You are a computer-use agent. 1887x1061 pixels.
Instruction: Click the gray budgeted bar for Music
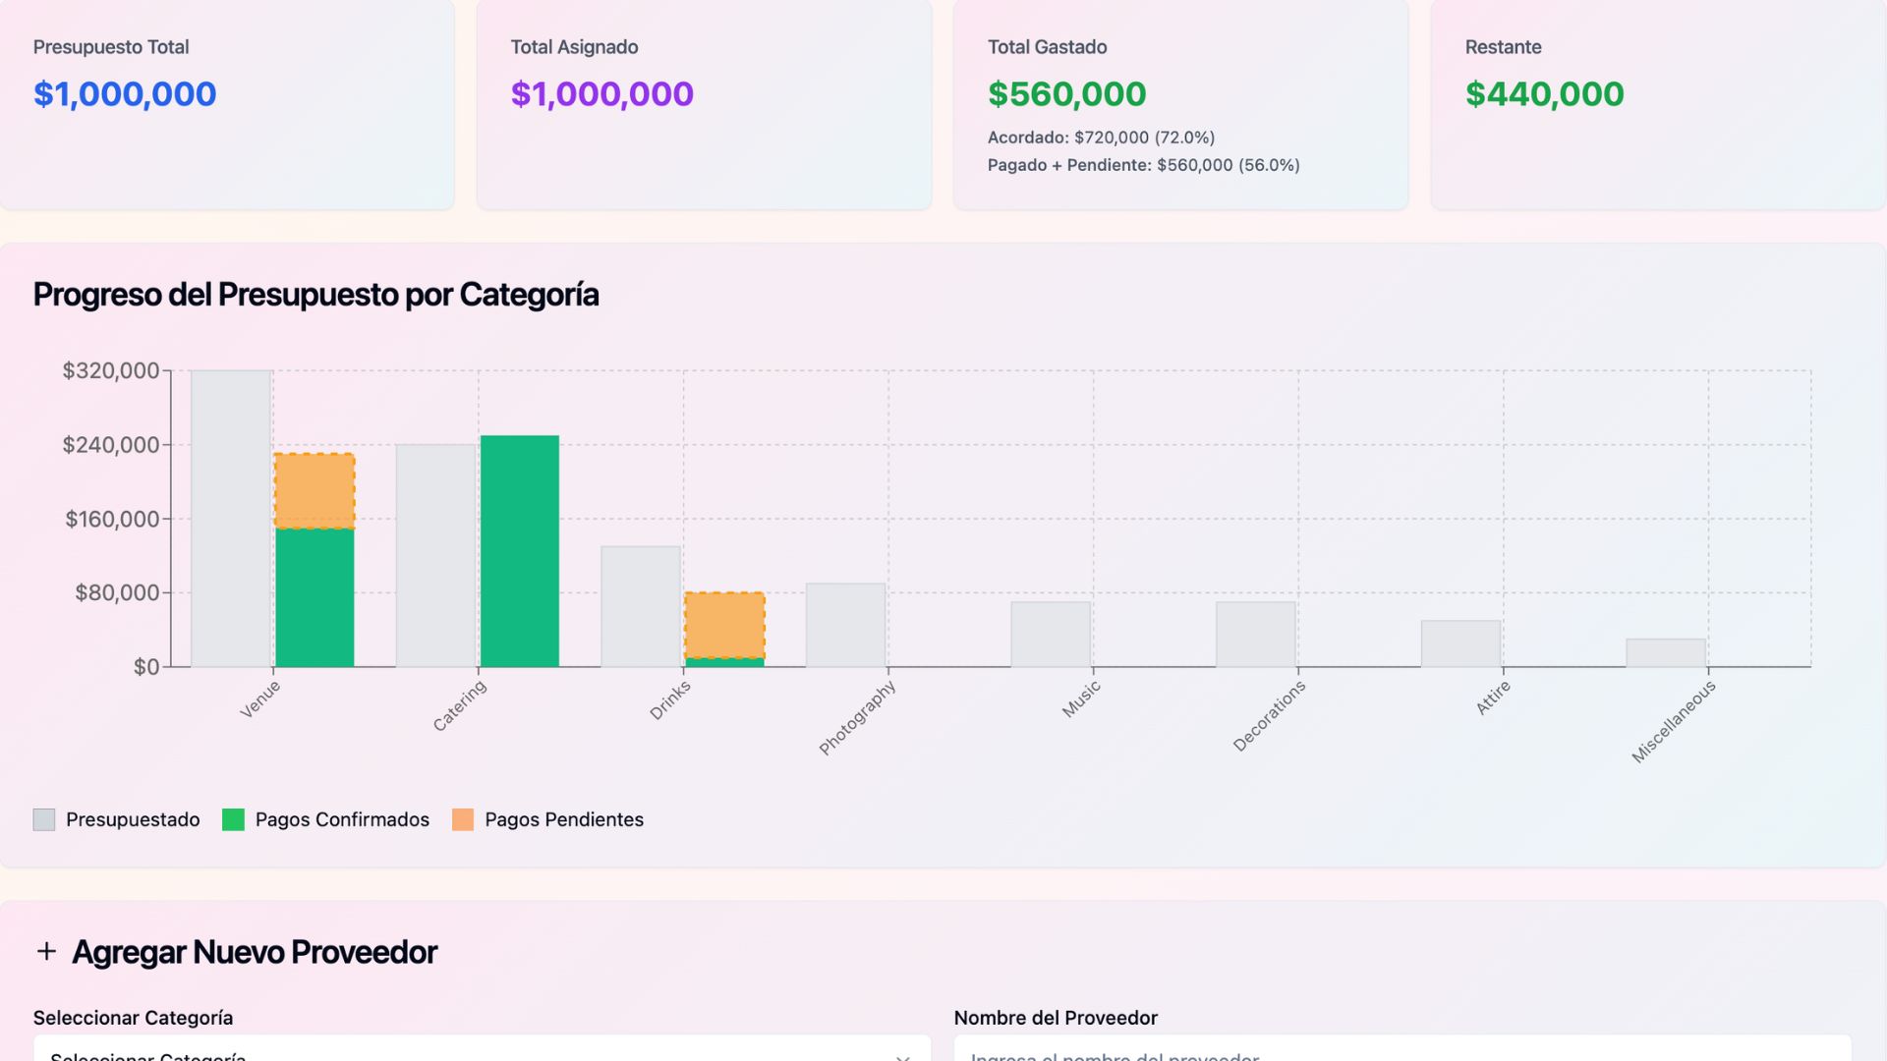pos(1051,635)
